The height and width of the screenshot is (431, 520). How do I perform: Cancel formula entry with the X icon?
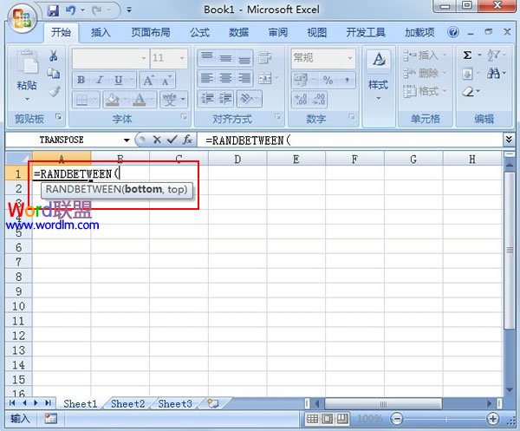click(157, 140)
